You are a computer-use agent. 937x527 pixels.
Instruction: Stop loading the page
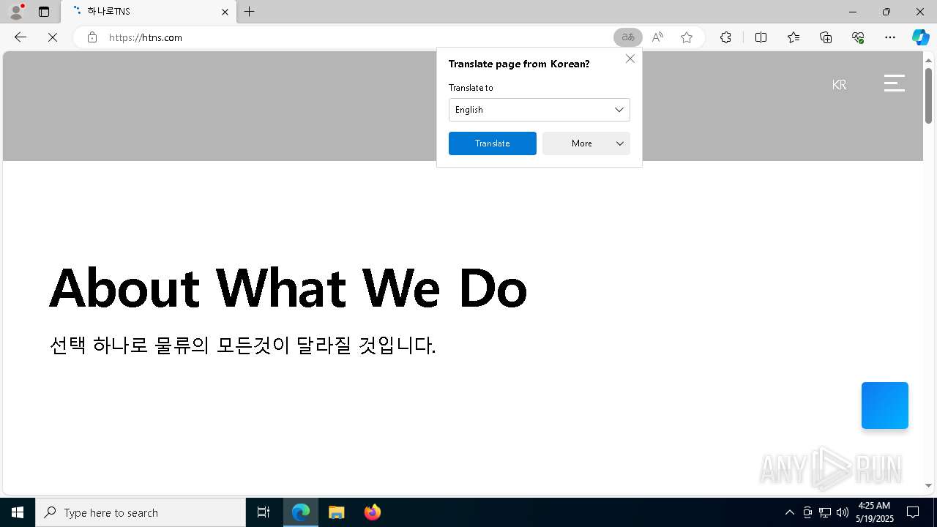pyautogui.click(x=53, y=37)
